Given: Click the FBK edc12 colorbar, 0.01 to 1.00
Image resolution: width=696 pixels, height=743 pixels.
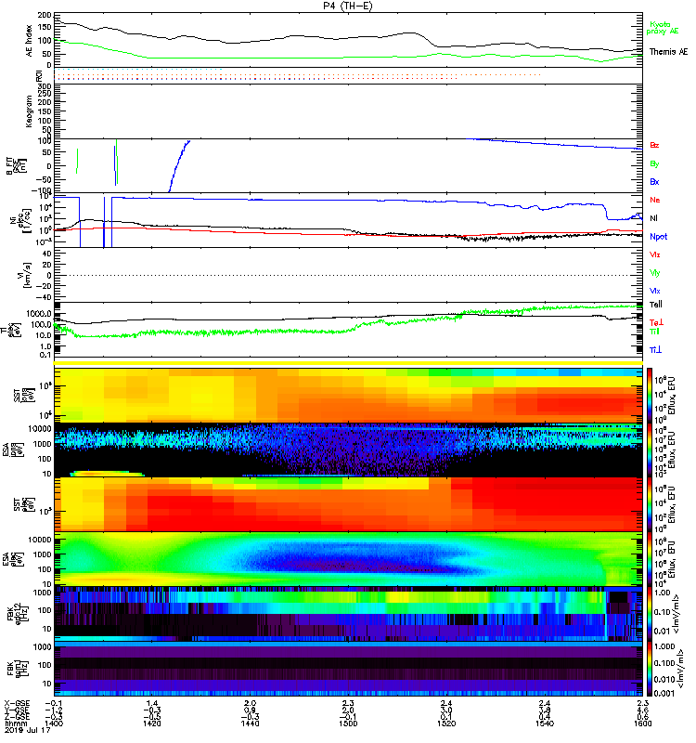Looking at the screenshot, I should [x=650, y=614].
